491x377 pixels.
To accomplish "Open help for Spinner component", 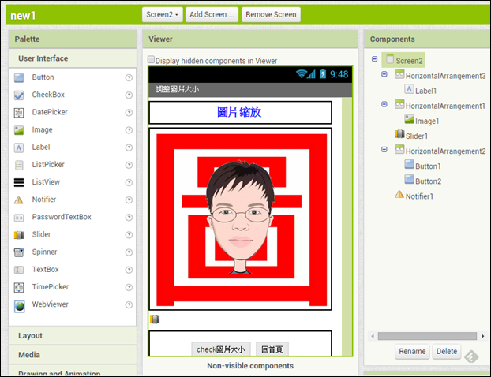I will (x=129, y=252).
